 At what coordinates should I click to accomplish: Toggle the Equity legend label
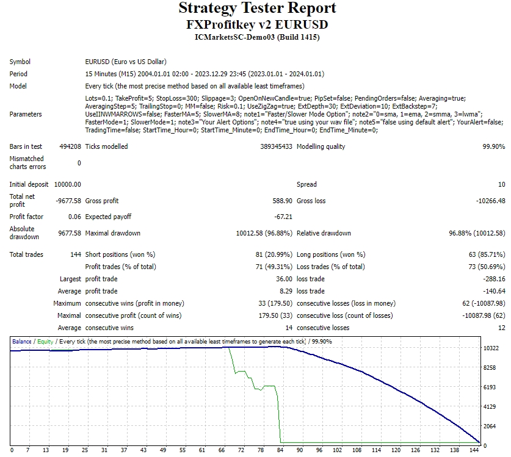coord(45,340)
